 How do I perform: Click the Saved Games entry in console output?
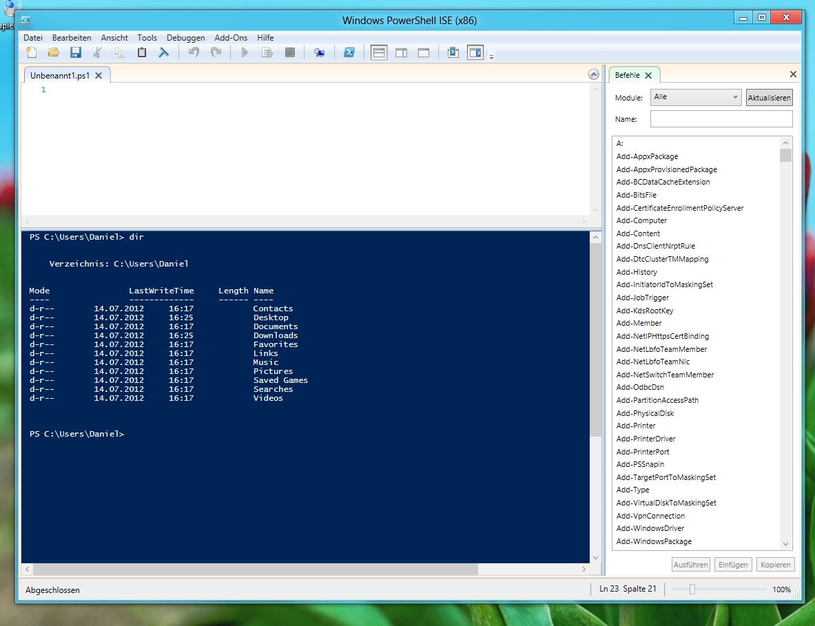pyautogui.click(x=280, y=380)
